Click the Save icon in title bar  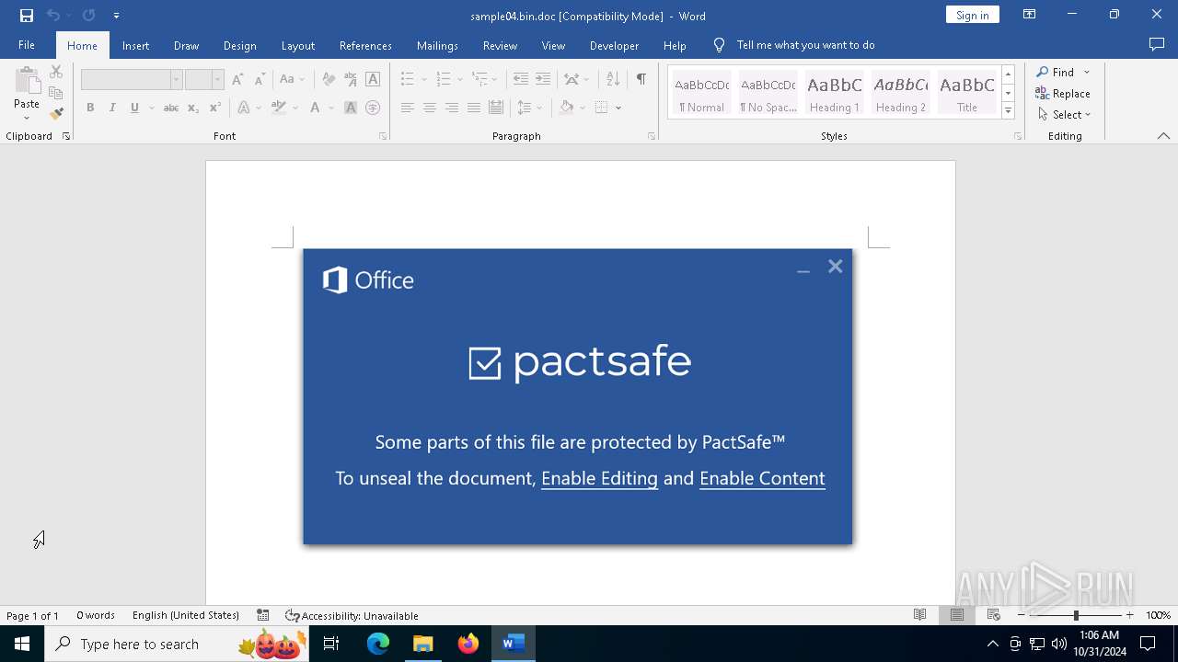click(x=27, y=16)
